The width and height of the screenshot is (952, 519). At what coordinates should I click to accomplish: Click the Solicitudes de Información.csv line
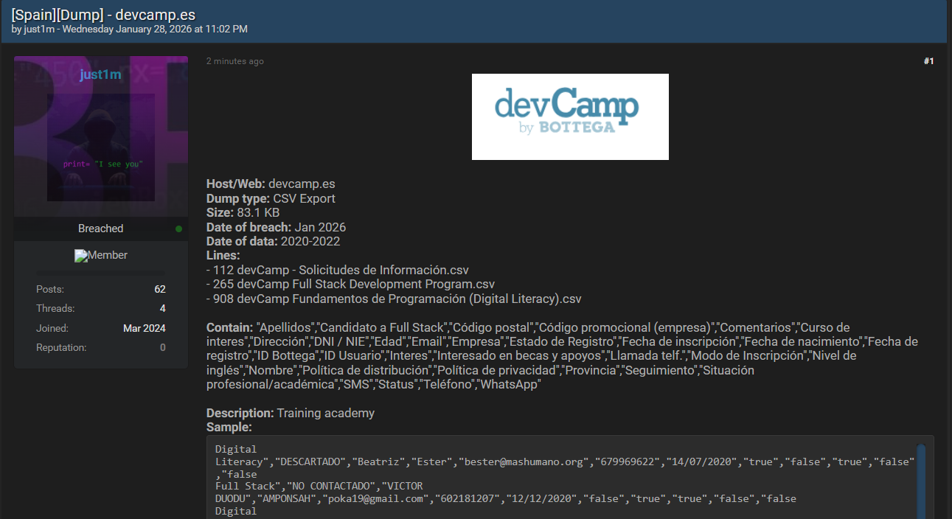[338, 270]
